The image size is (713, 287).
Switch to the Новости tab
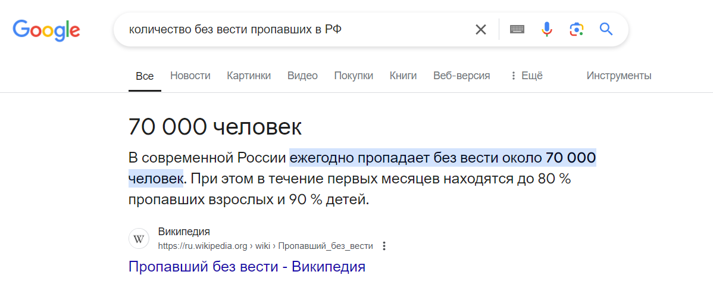click(190, 76)
